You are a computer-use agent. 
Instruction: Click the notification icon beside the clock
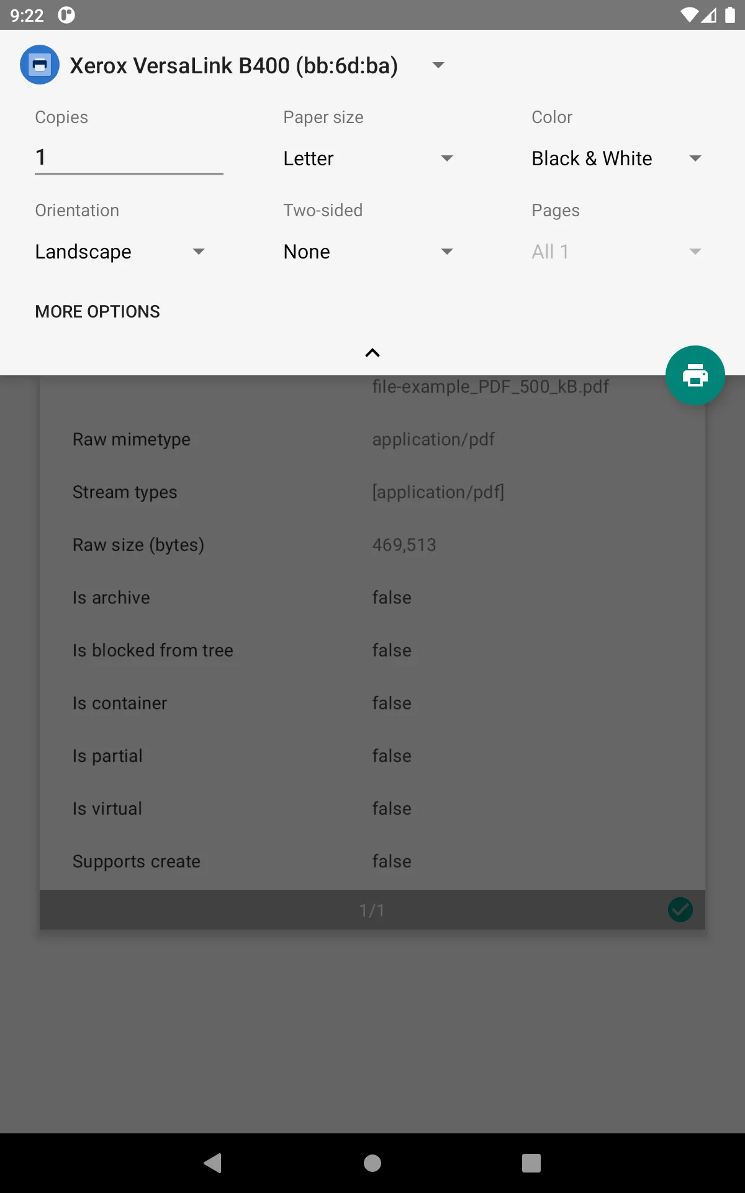pos(66,15)
